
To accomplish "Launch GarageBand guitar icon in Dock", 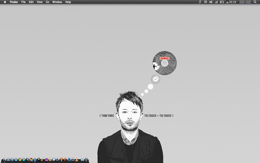I will [x=43, y=159].
